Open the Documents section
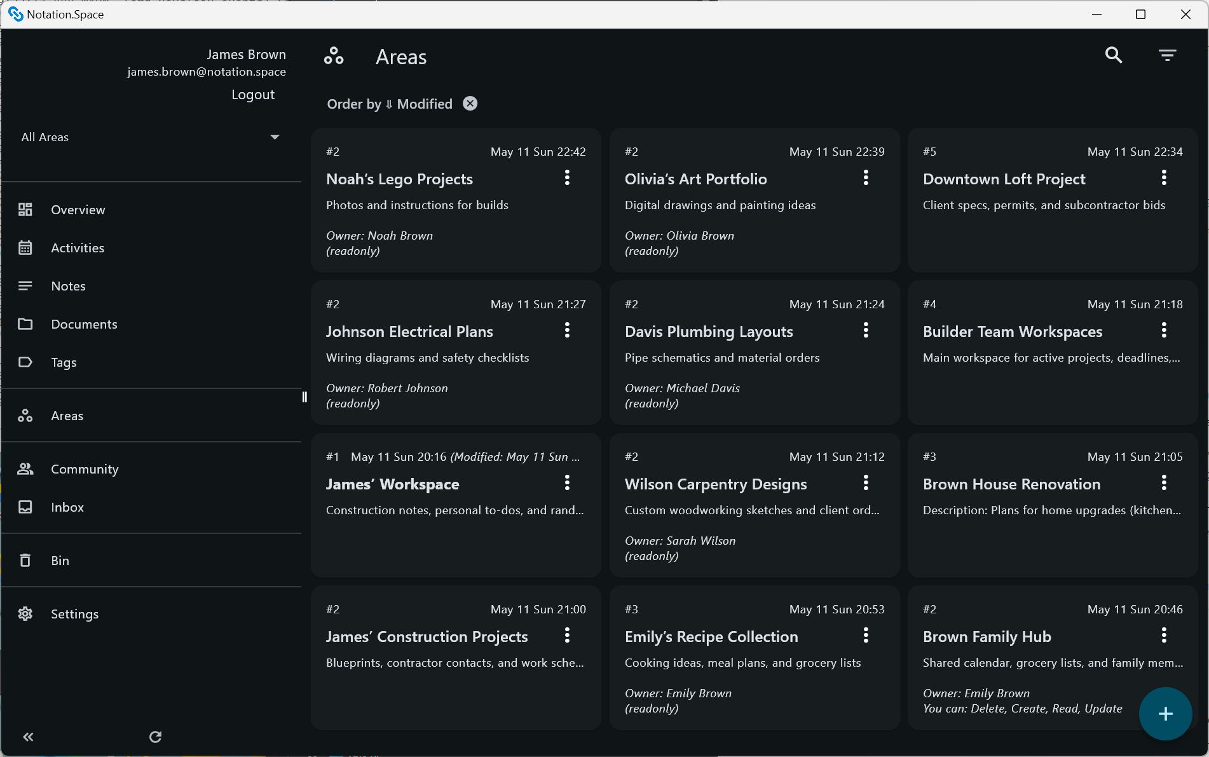Viewport: 1209px width, 757px height. click(x=83, y=324)
